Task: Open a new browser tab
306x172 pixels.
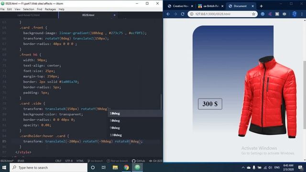Action: (261, 6)
